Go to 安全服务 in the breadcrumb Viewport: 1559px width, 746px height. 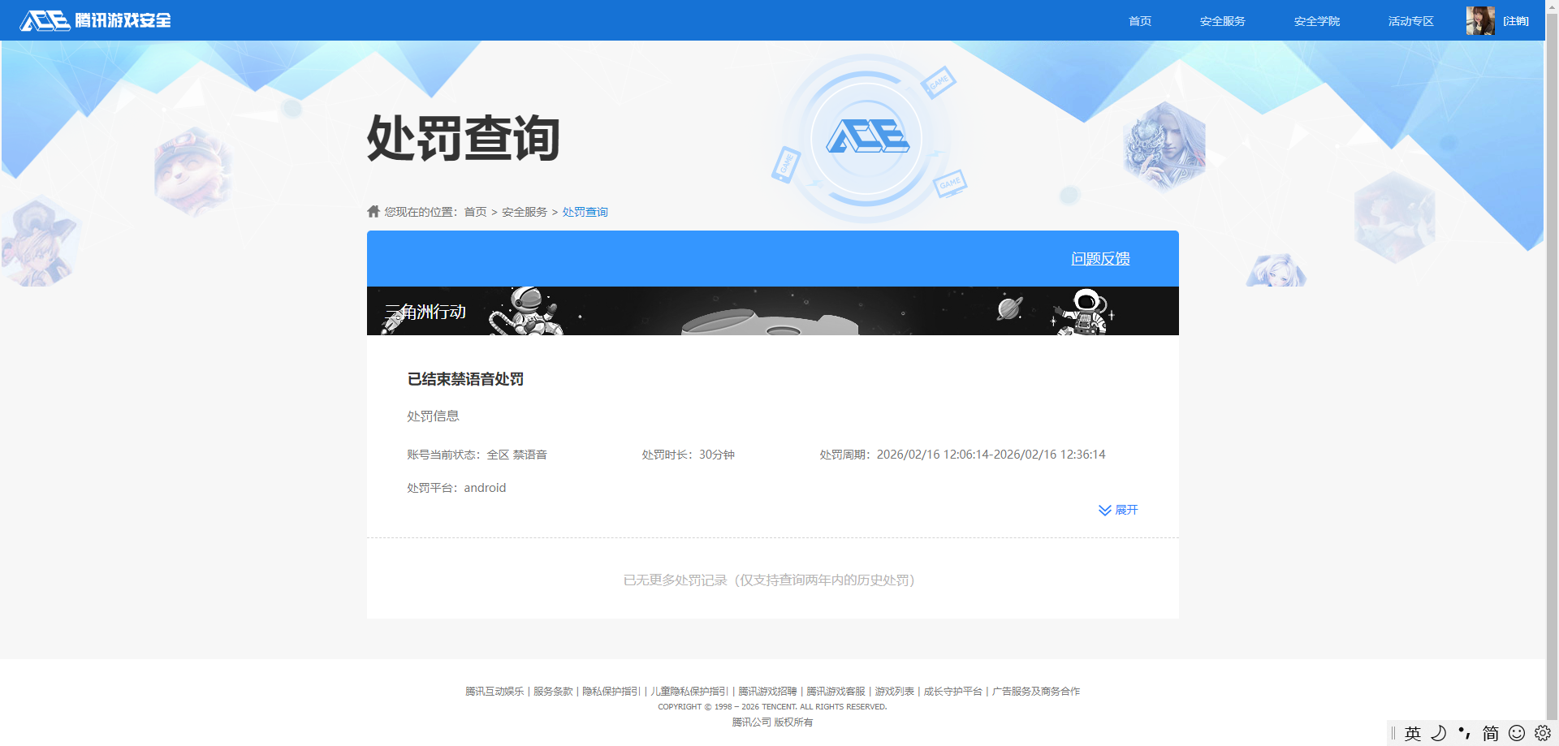(525, 212)
